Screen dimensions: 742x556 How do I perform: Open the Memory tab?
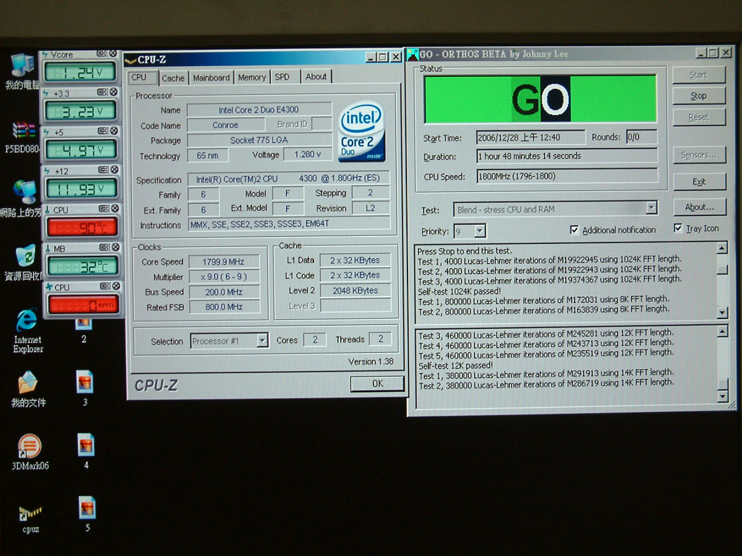tap(252, 77)
